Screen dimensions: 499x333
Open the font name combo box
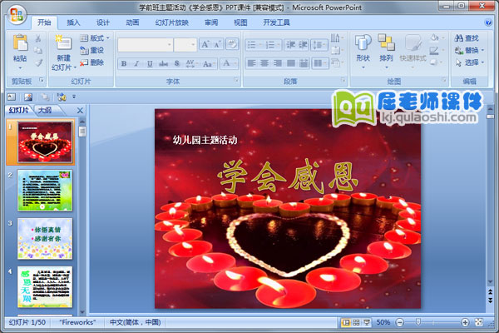(x=145, y=45)
